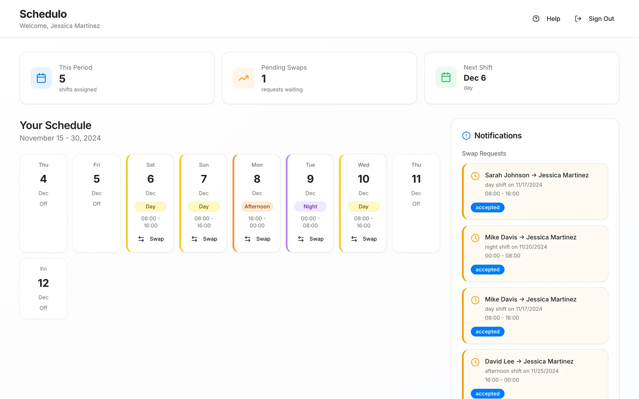This screenshot has width=639, height=399.
Task: Click the Help question-mark icon
Action: tap(536, 19)
